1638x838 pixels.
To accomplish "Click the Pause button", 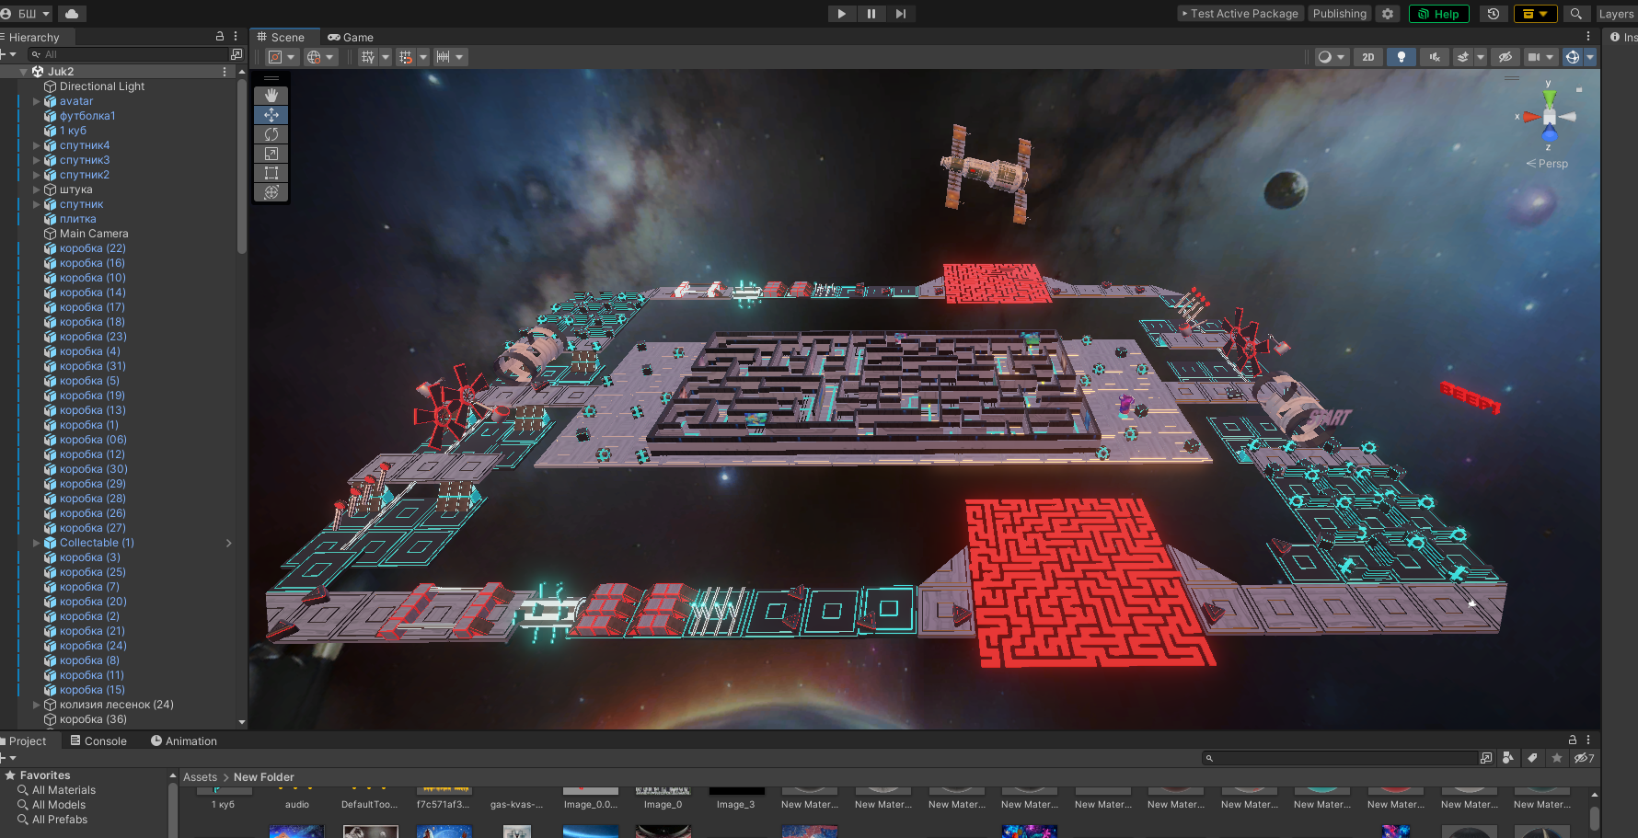I will [871, 14].
